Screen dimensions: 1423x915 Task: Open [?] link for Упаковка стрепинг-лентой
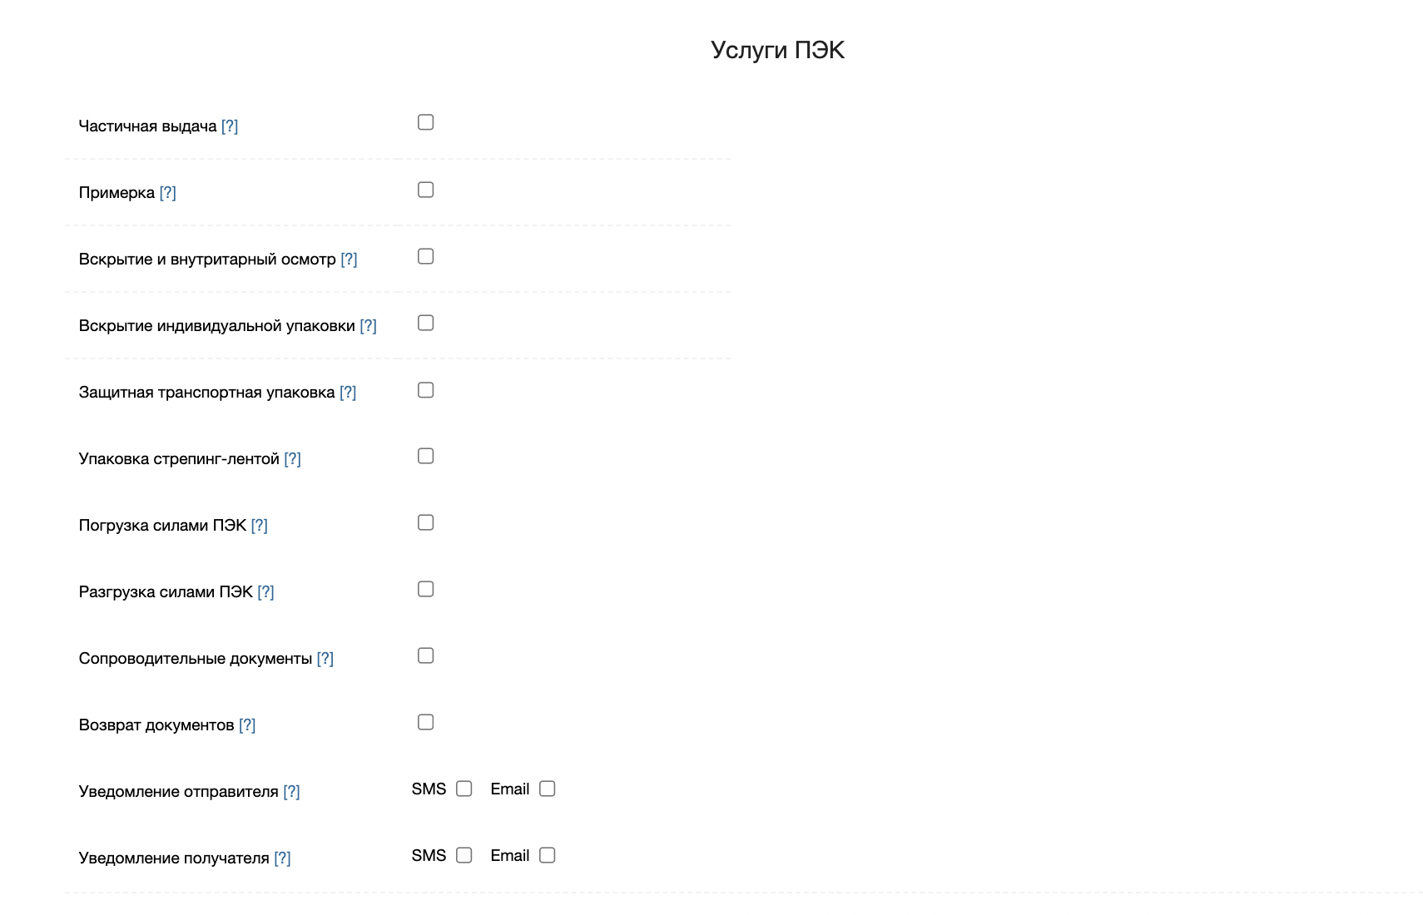pyautogui.click(x=292, y=459)
